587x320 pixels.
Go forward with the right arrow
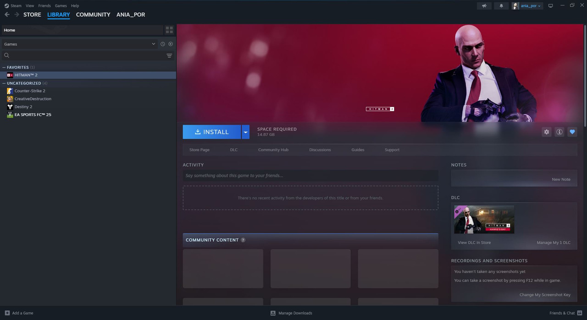pyautogui.click(x=17, y=15)
